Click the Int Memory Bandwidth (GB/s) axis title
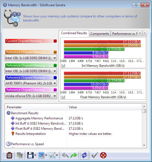 (x=103, y=66)
